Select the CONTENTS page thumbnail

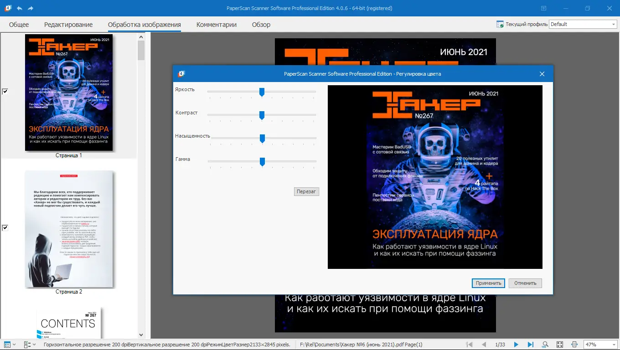(69, 322)
